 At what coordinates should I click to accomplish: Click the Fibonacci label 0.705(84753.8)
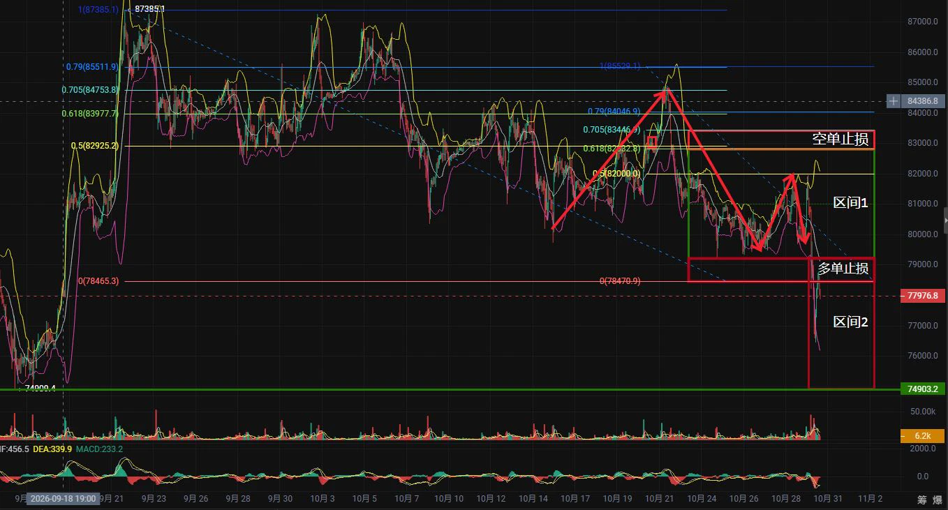[90, 90]
